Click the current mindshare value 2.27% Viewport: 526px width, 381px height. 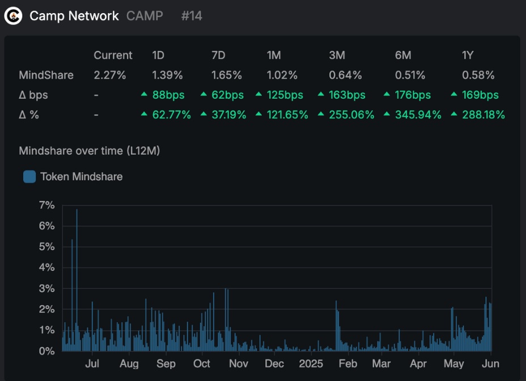pyautogui.click(x=110, y=75)
